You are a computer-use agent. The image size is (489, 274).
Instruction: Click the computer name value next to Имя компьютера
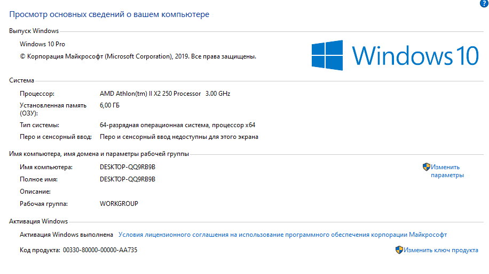(128, 167)
